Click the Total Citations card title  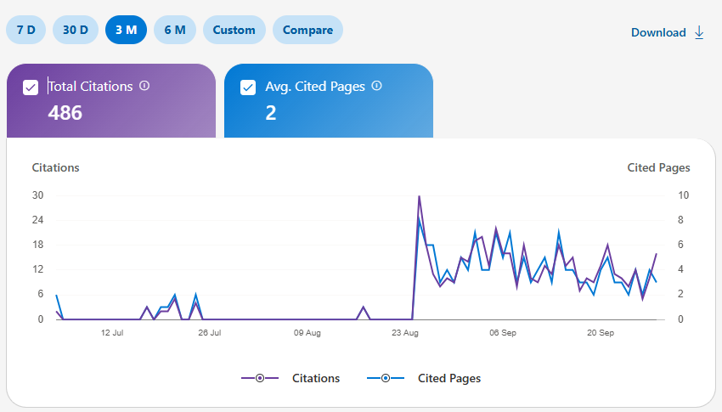point(90,87)
